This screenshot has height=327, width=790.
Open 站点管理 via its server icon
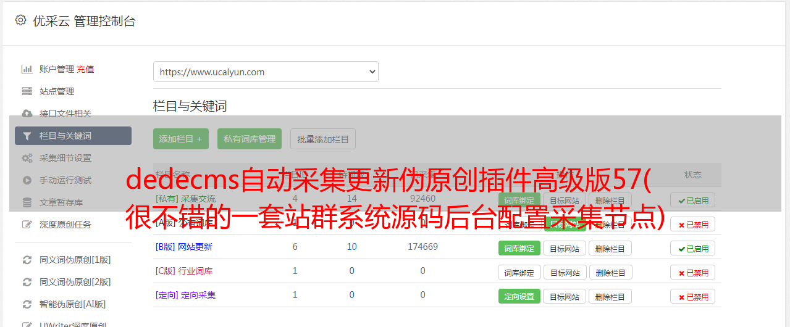tap(27, 91)
